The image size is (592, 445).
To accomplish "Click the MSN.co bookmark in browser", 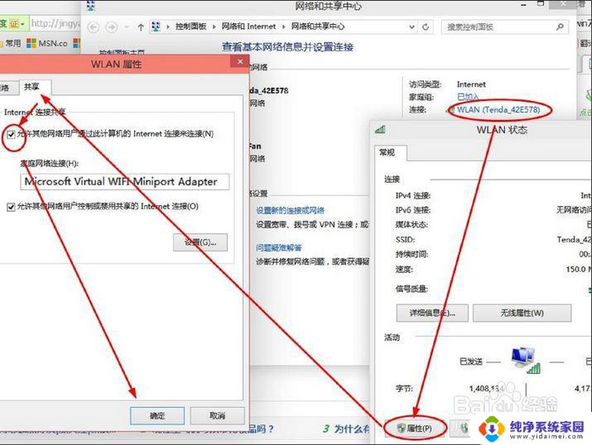I will [47, 43].
